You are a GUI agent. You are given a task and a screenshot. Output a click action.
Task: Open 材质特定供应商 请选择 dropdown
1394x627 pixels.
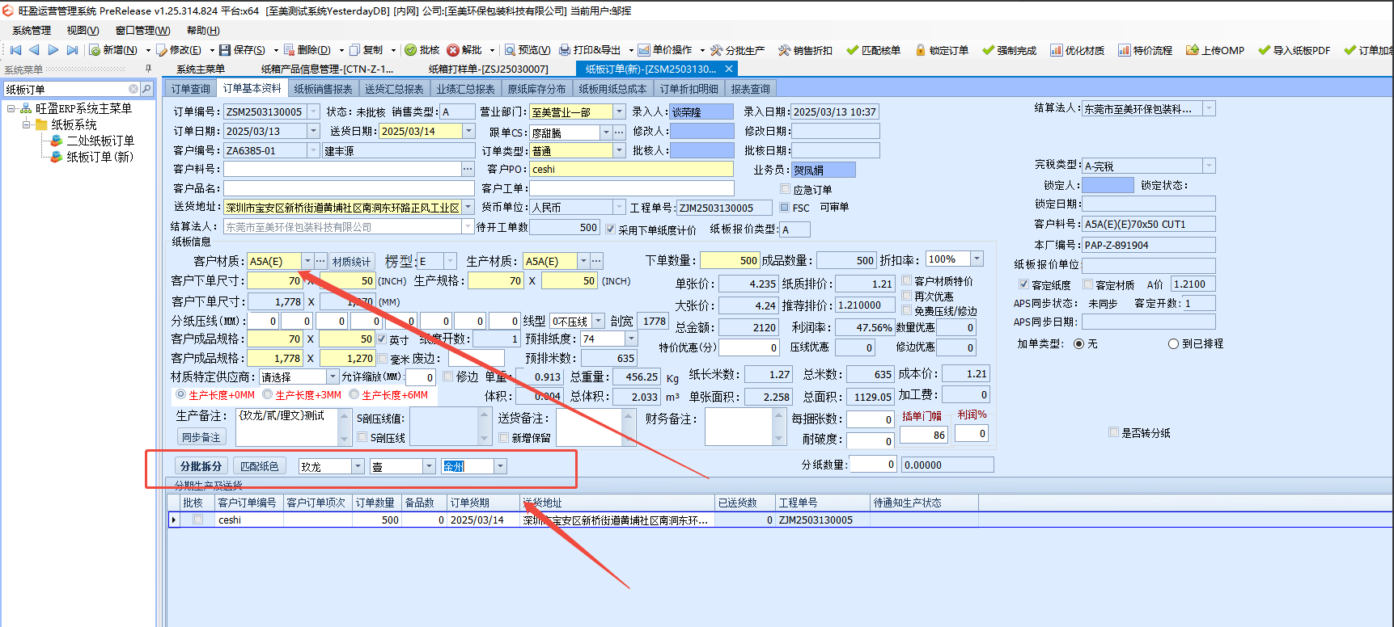click(333, 377)
